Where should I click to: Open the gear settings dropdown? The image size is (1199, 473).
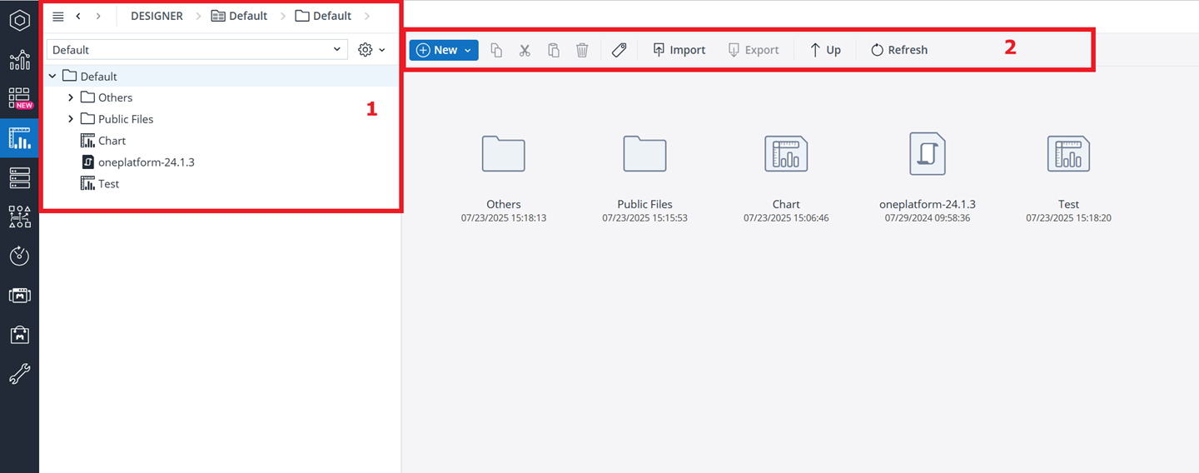click(x=371, y=50)
